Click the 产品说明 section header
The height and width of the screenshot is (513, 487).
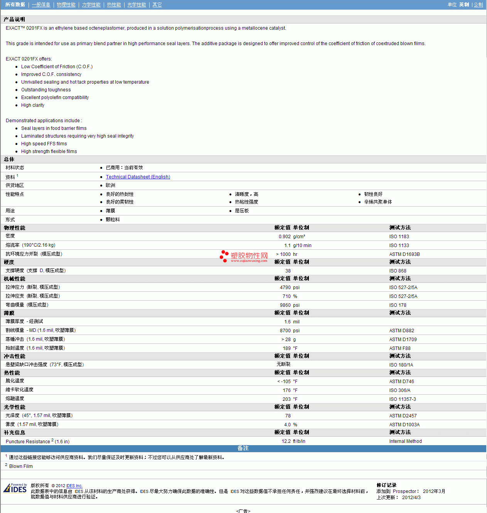coord(15,19)
